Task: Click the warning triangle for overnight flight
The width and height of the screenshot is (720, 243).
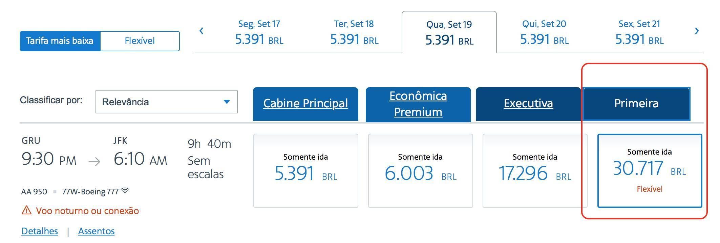Action: pyautogui.click(x=26, y=210)
